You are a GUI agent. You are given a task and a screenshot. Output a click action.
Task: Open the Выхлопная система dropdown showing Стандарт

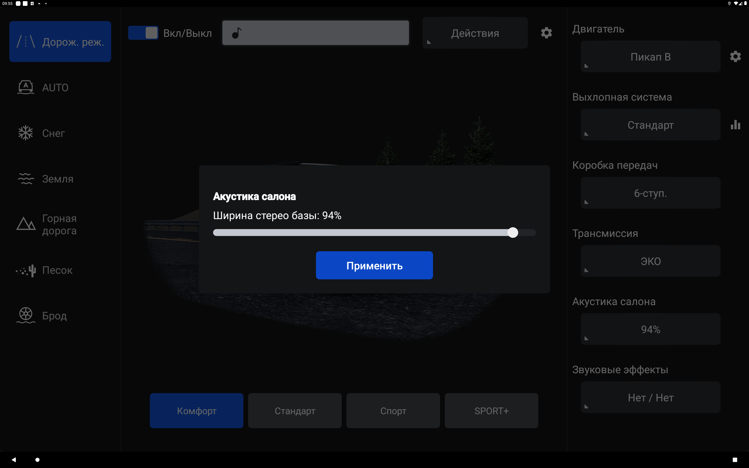pos(650,125)
